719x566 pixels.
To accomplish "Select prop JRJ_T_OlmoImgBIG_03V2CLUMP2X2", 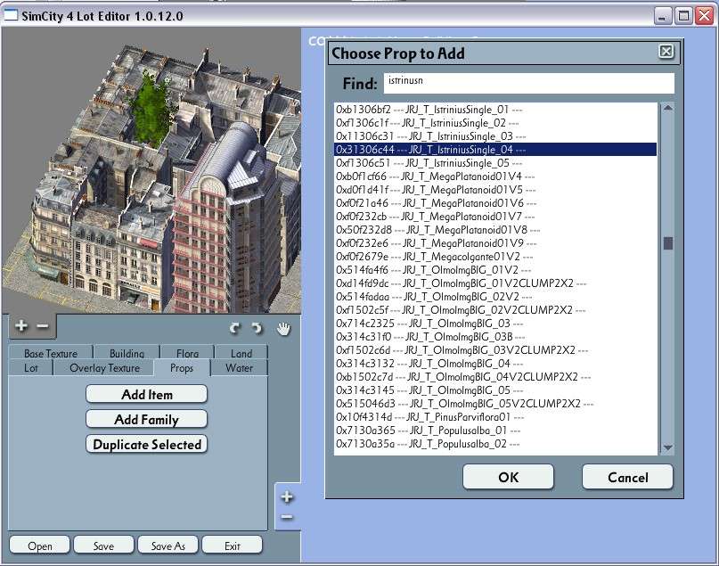I will pos(495,350).
